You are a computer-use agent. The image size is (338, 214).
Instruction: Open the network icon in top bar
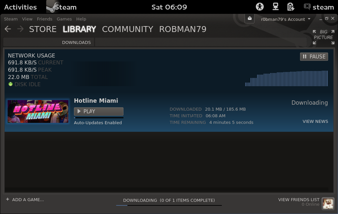tap(276, 7)
